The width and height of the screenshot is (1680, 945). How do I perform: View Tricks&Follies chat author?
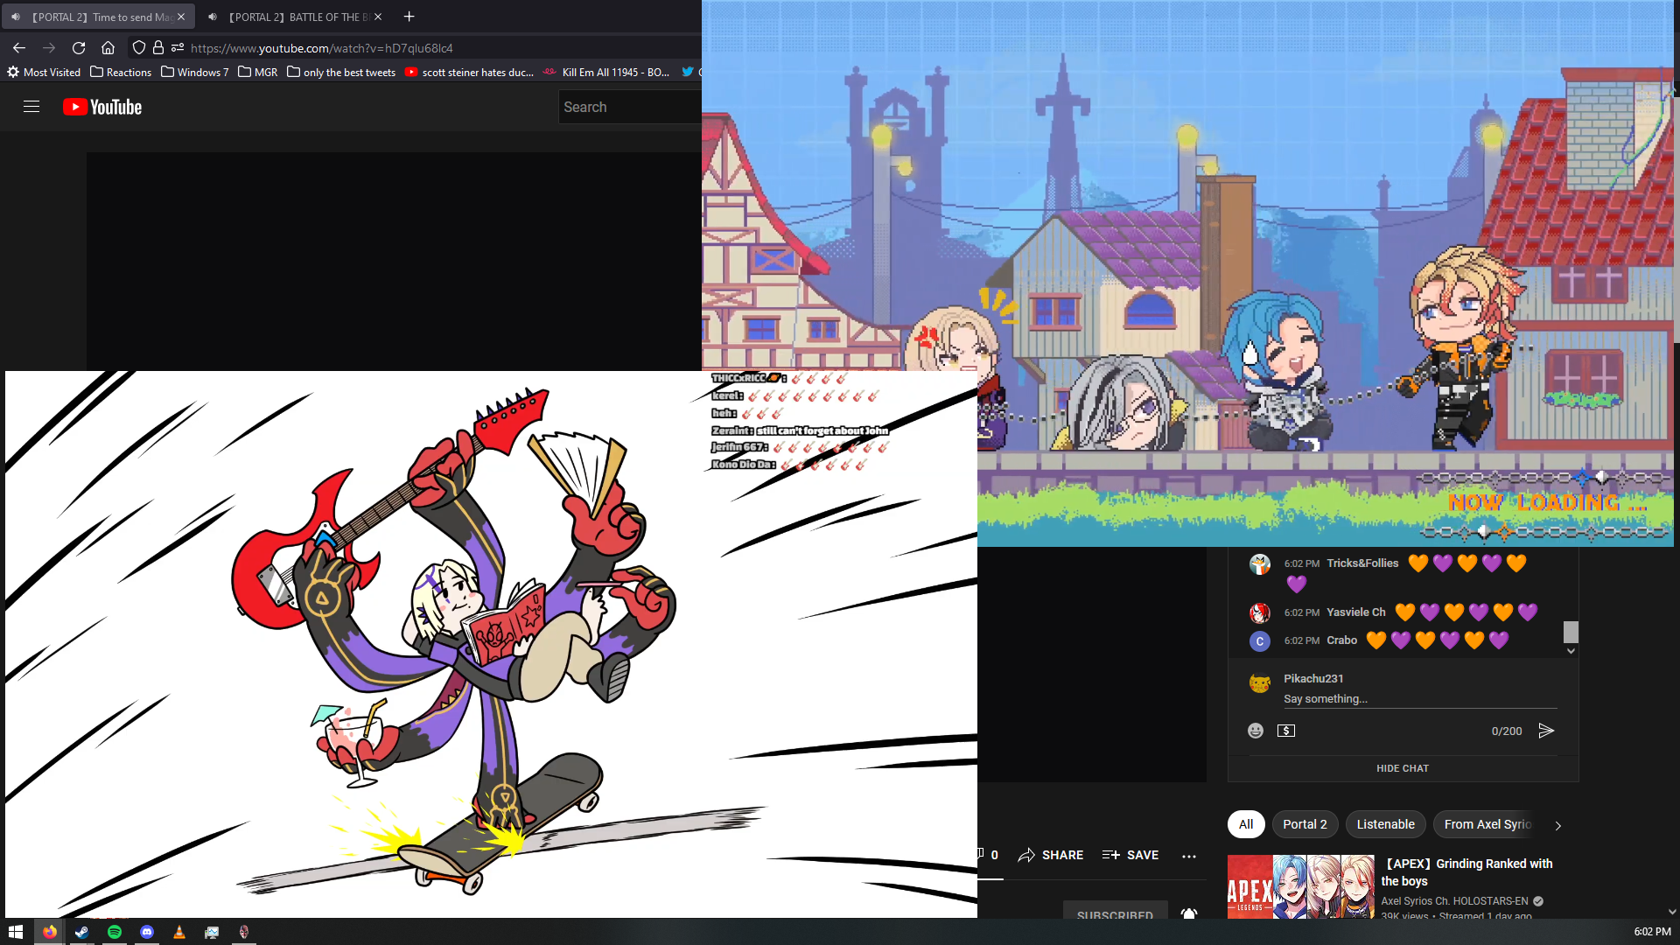pyautogui.click(x=1362, y=563)
